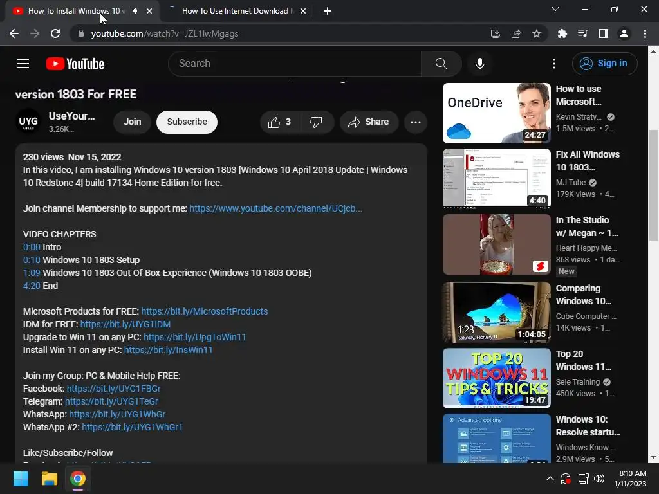This screenshot has width=659, height=494.
Task: Open the Facebook group link
Action: click(113, 389)
